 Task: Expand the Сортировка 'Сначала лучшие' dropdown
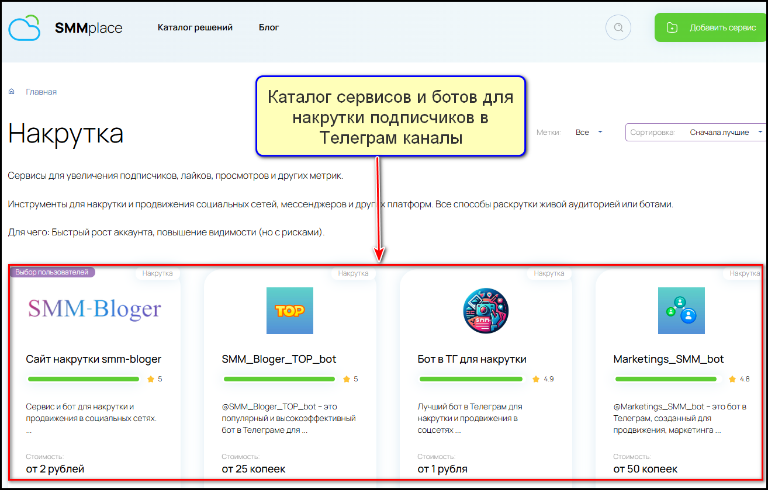[x=725, y=133]
